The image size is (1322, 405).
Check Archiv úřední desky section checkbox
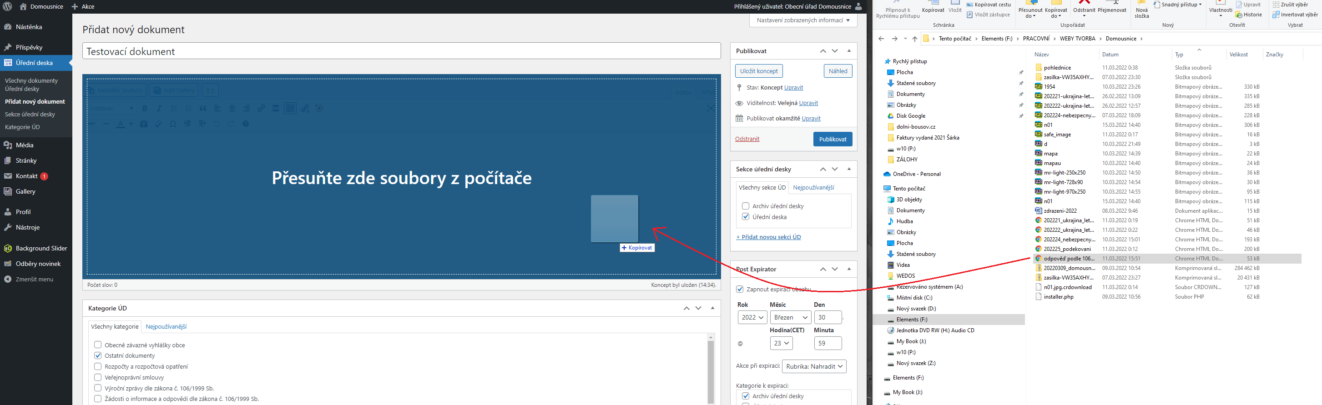(746, 206)
